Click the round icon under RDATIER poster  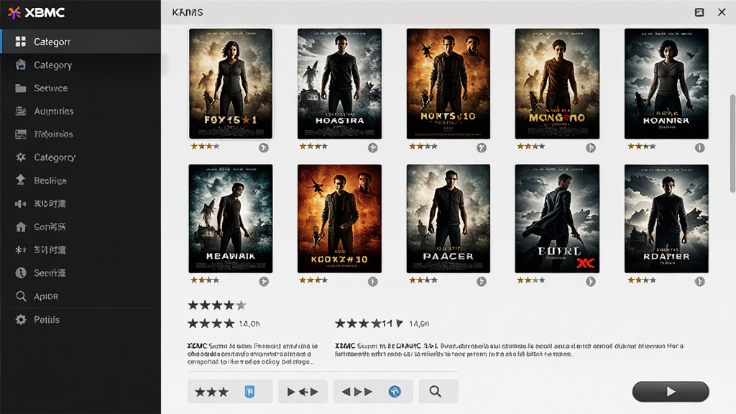(699, 282)
